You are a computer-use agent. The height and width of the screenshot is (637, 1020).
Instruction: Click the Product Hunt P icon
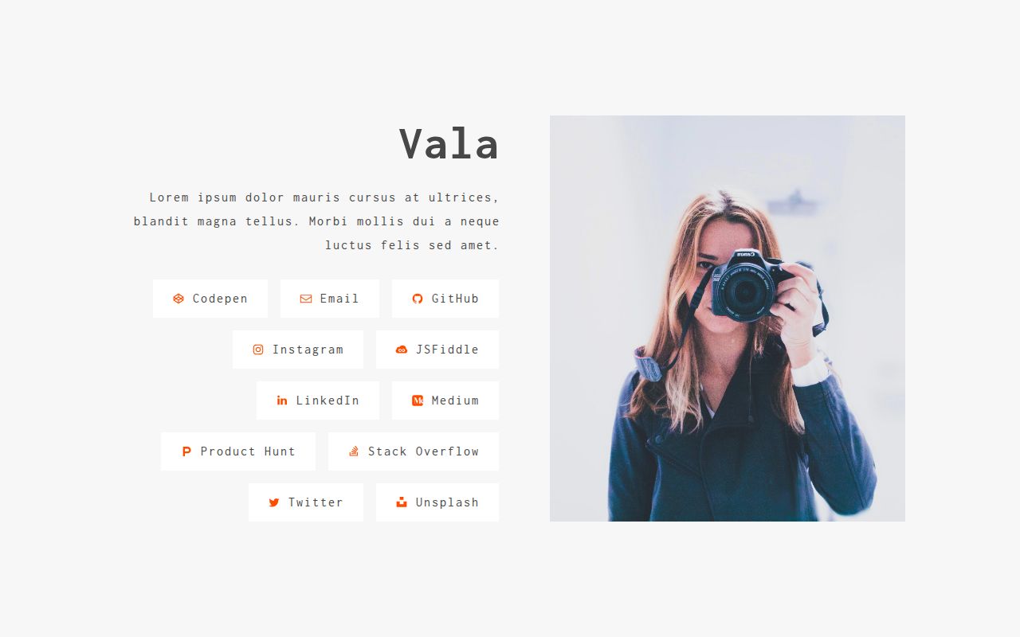coord(186,451)
